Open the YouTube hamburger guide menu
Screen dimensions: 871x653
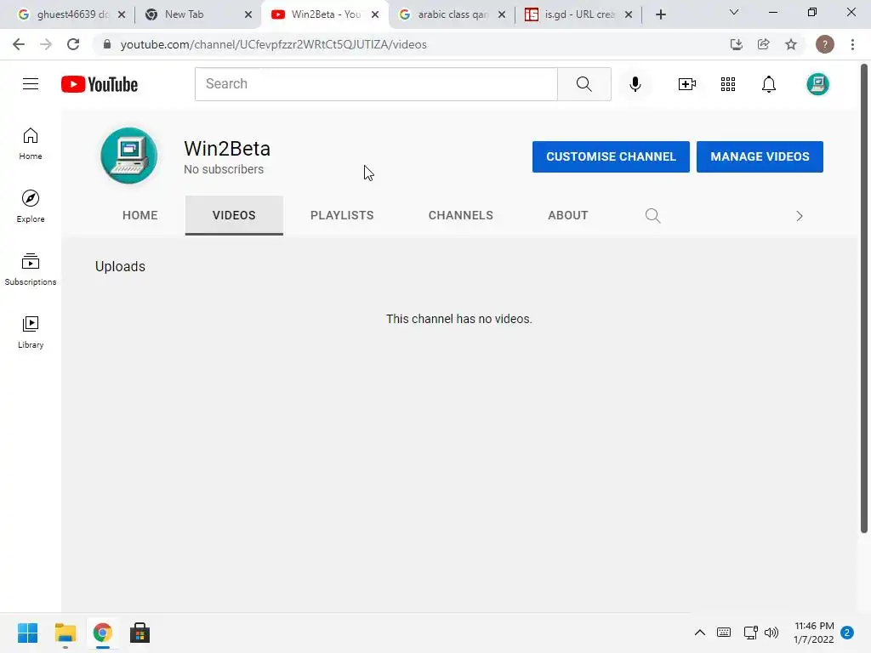pyautogui.click(x=31, y=84)
